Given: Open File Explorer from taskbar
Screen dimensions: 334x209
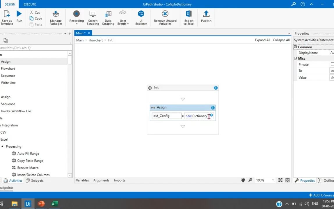Looking at the screenshot, I should coord(14,204).
